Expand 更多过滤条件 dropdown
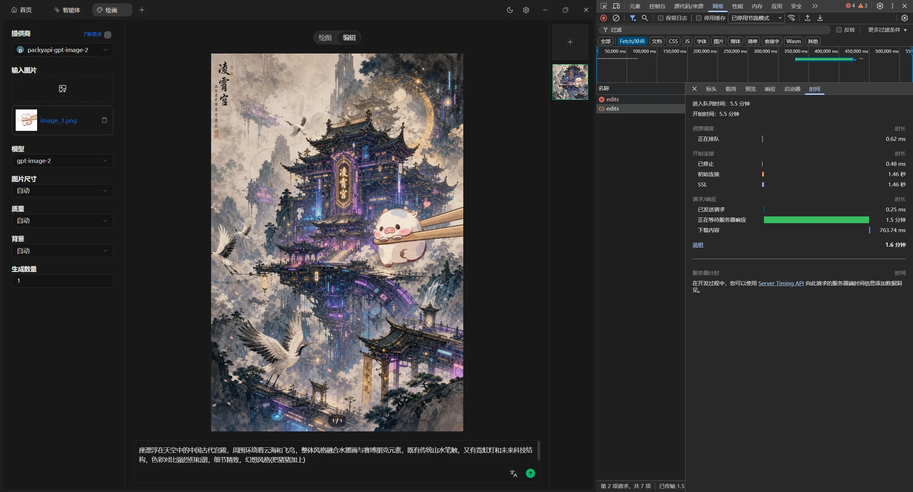The image size is (913, 492). [887, 30]
